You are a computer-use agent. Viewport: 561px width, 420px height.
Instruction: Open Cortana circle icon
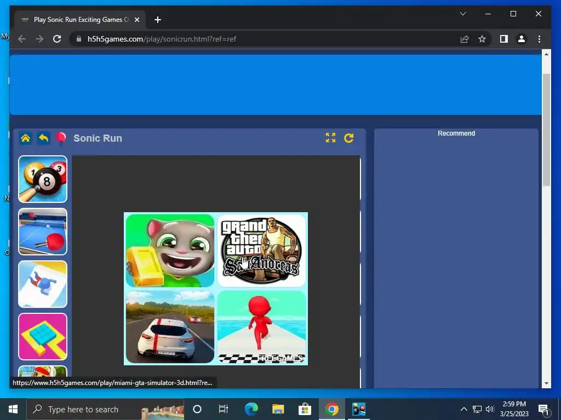point(197,409)
